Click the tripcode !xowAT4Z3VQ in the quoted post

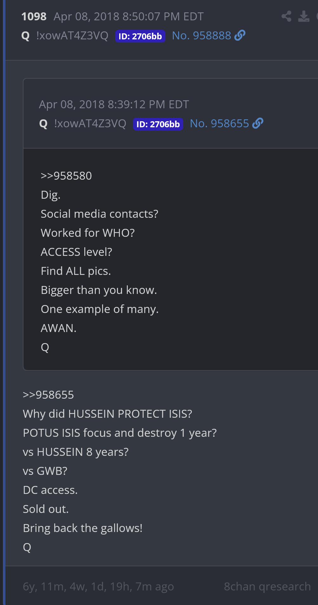click(90, 123)
